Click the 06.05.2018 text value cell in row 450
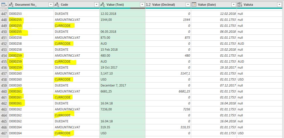 point(123,32)
